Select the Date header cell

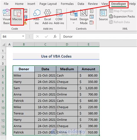click(45, 69)
